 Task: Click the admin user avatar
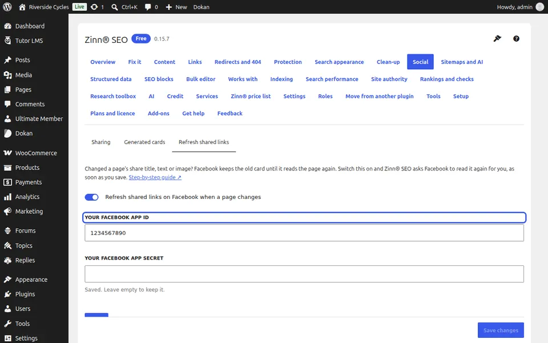(x=540, y=7)
